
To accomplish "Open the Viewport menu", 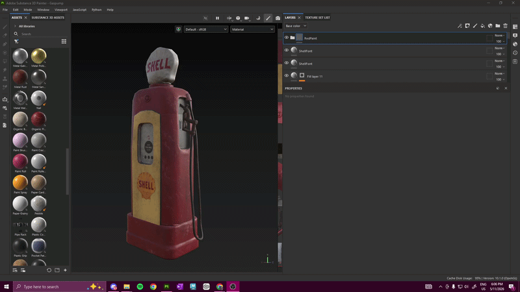I will [x=61, y=10].
